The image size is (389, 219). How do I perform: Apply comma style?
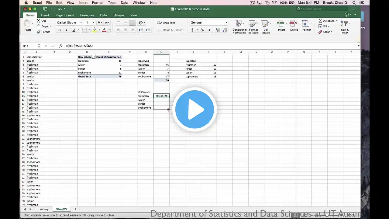[209, 30]
